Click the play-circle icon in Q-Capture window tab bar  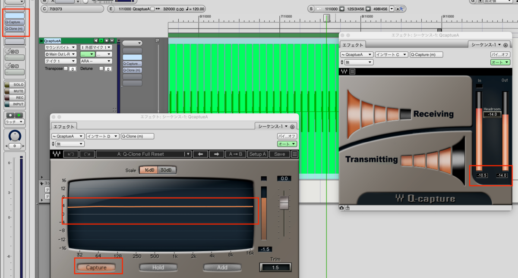click(505, 45)
